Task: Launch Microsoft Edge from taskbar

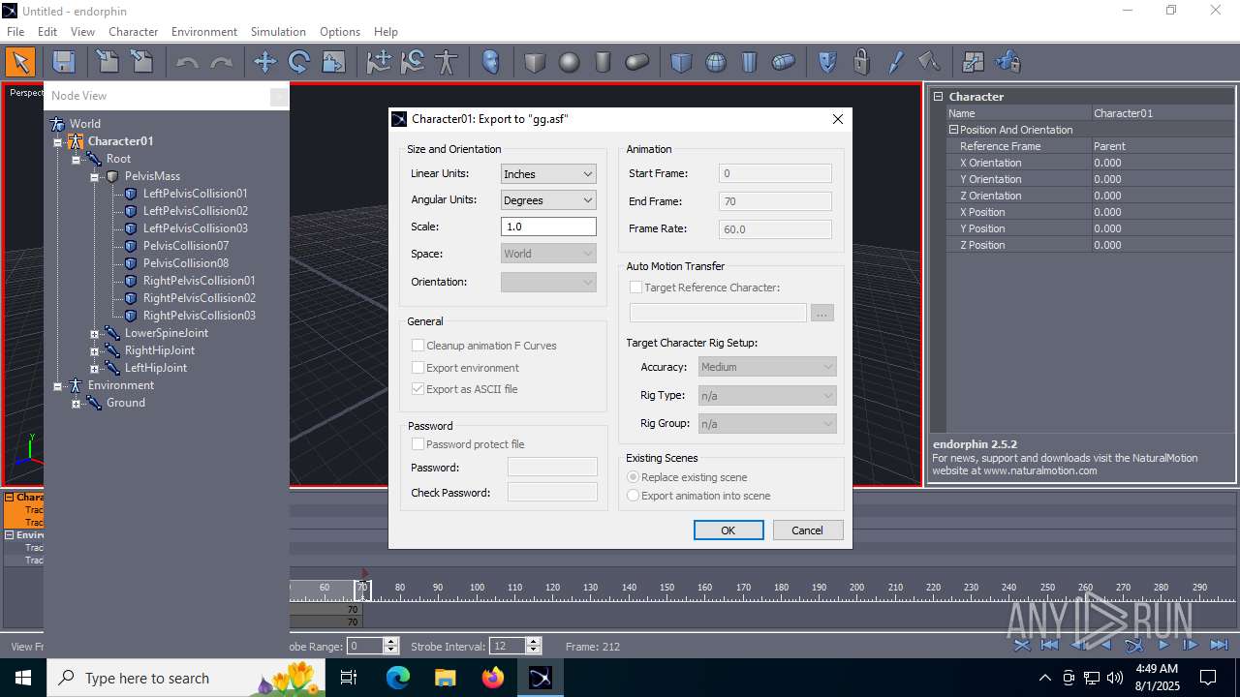Action: tap(398, 678)
